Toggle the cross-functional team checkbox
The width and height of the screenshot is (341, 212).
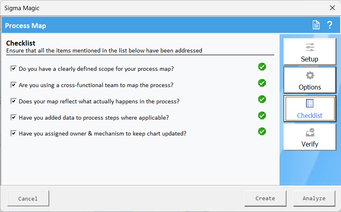[13, 85]
